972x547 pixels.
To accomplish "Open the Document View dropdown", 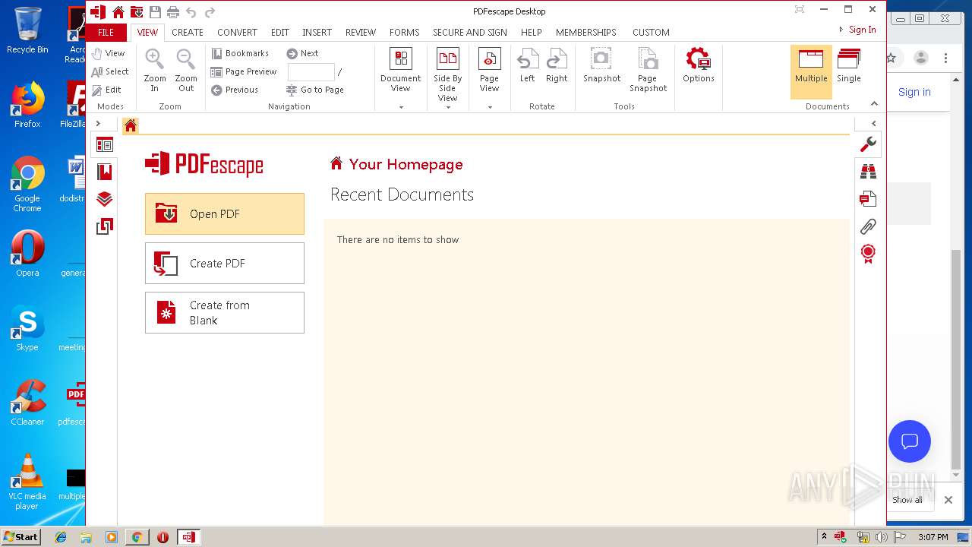I will coord(400,77).
